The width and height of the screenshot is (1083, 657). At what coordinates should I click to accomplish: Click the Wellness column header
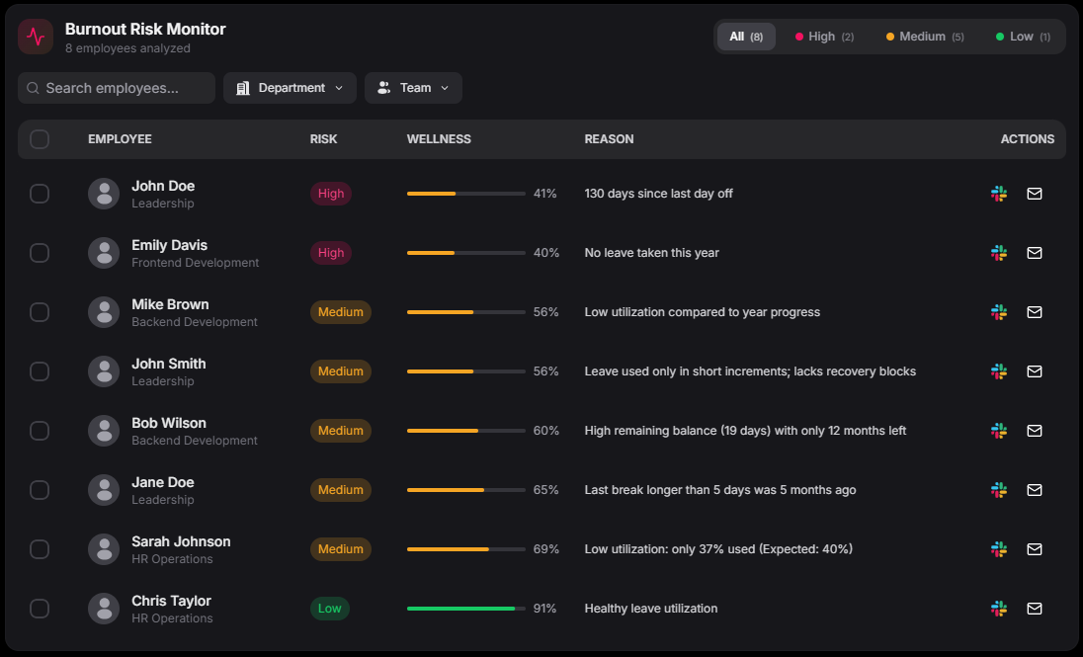pos(439,139)
